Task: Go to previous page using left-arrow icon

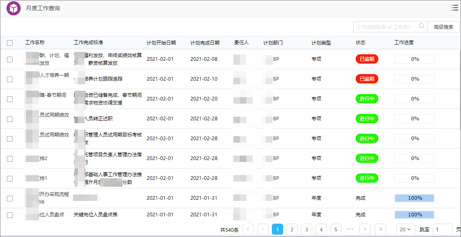Action: 263,229
